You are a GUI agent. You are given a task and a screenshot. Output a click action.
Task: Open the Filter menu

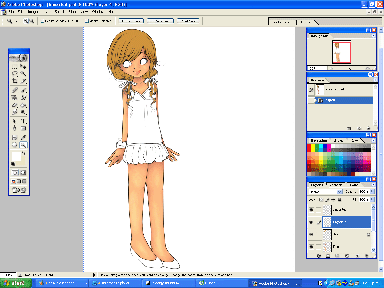pyautogui.click(x=72, y=12)
